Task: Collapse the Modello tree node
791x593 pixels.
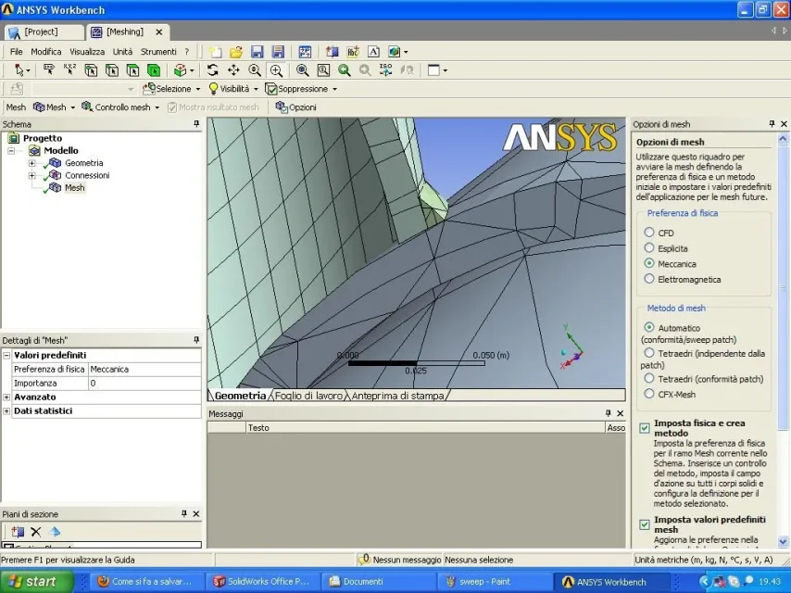Action: (x=11, y=150)
